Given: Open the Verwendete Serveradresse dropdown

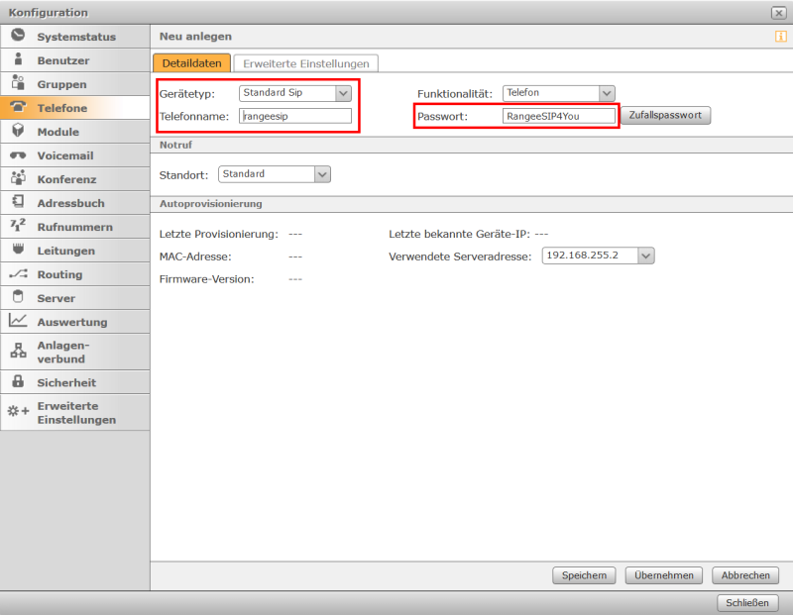Looking at the screenshot, I should [x=646, y=256].
